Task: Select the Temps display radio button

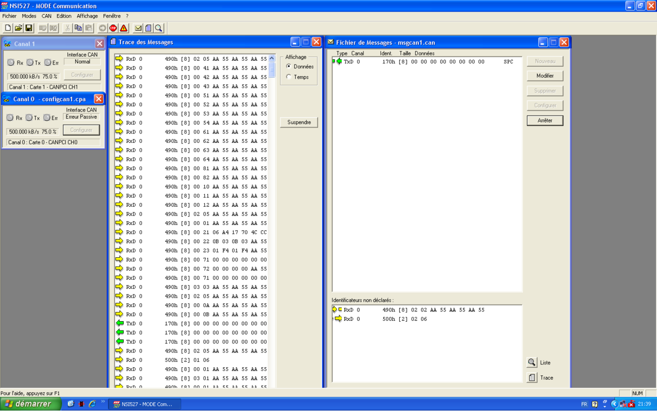Action: point(289,77)
